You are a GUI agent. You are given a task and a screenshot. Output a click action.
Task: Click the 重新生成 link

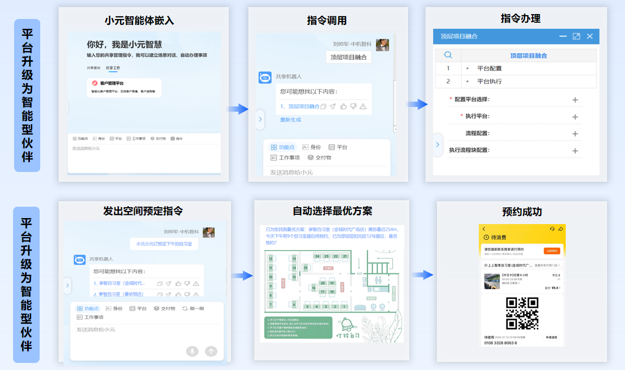coord(291,119)
